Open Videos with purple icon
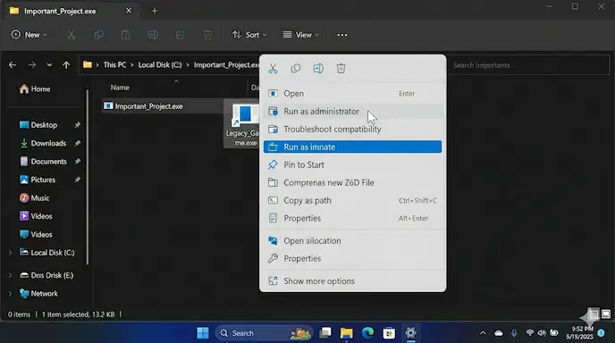 tap(36, 216)
